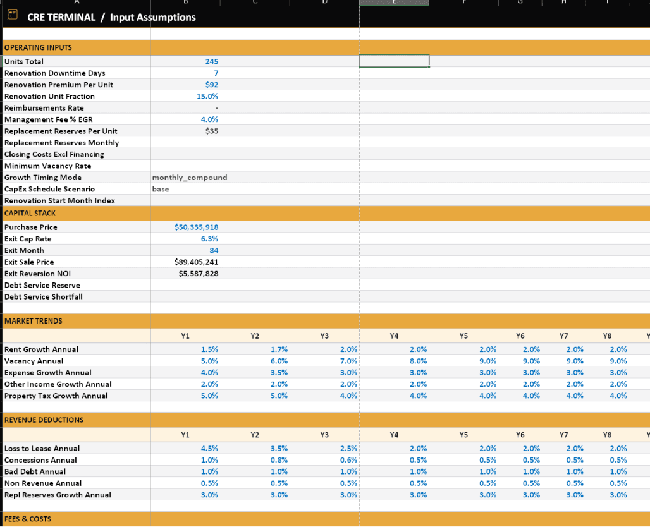Screen dimensions: 650x527
Task: Click the Replacement Reserves Monthly label
Action: [61, 143]
